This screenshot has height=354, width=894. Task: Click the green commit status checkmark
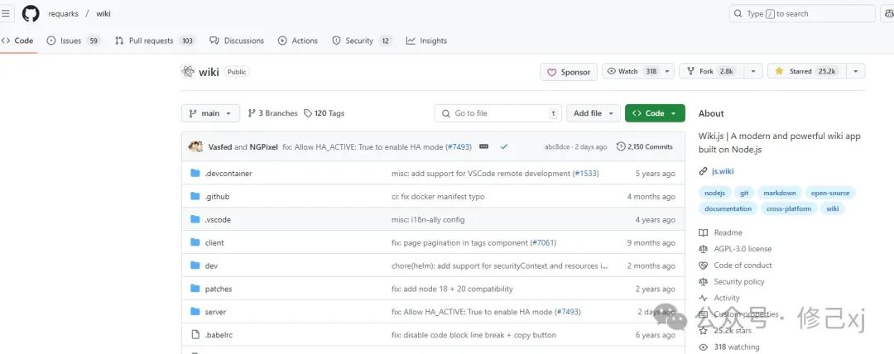504,146
